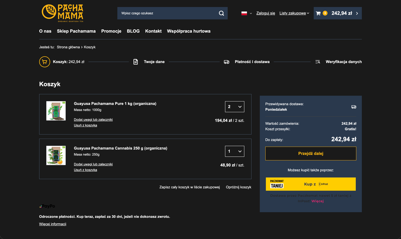Click Opróżnij koszyk link

coord(239,187)
